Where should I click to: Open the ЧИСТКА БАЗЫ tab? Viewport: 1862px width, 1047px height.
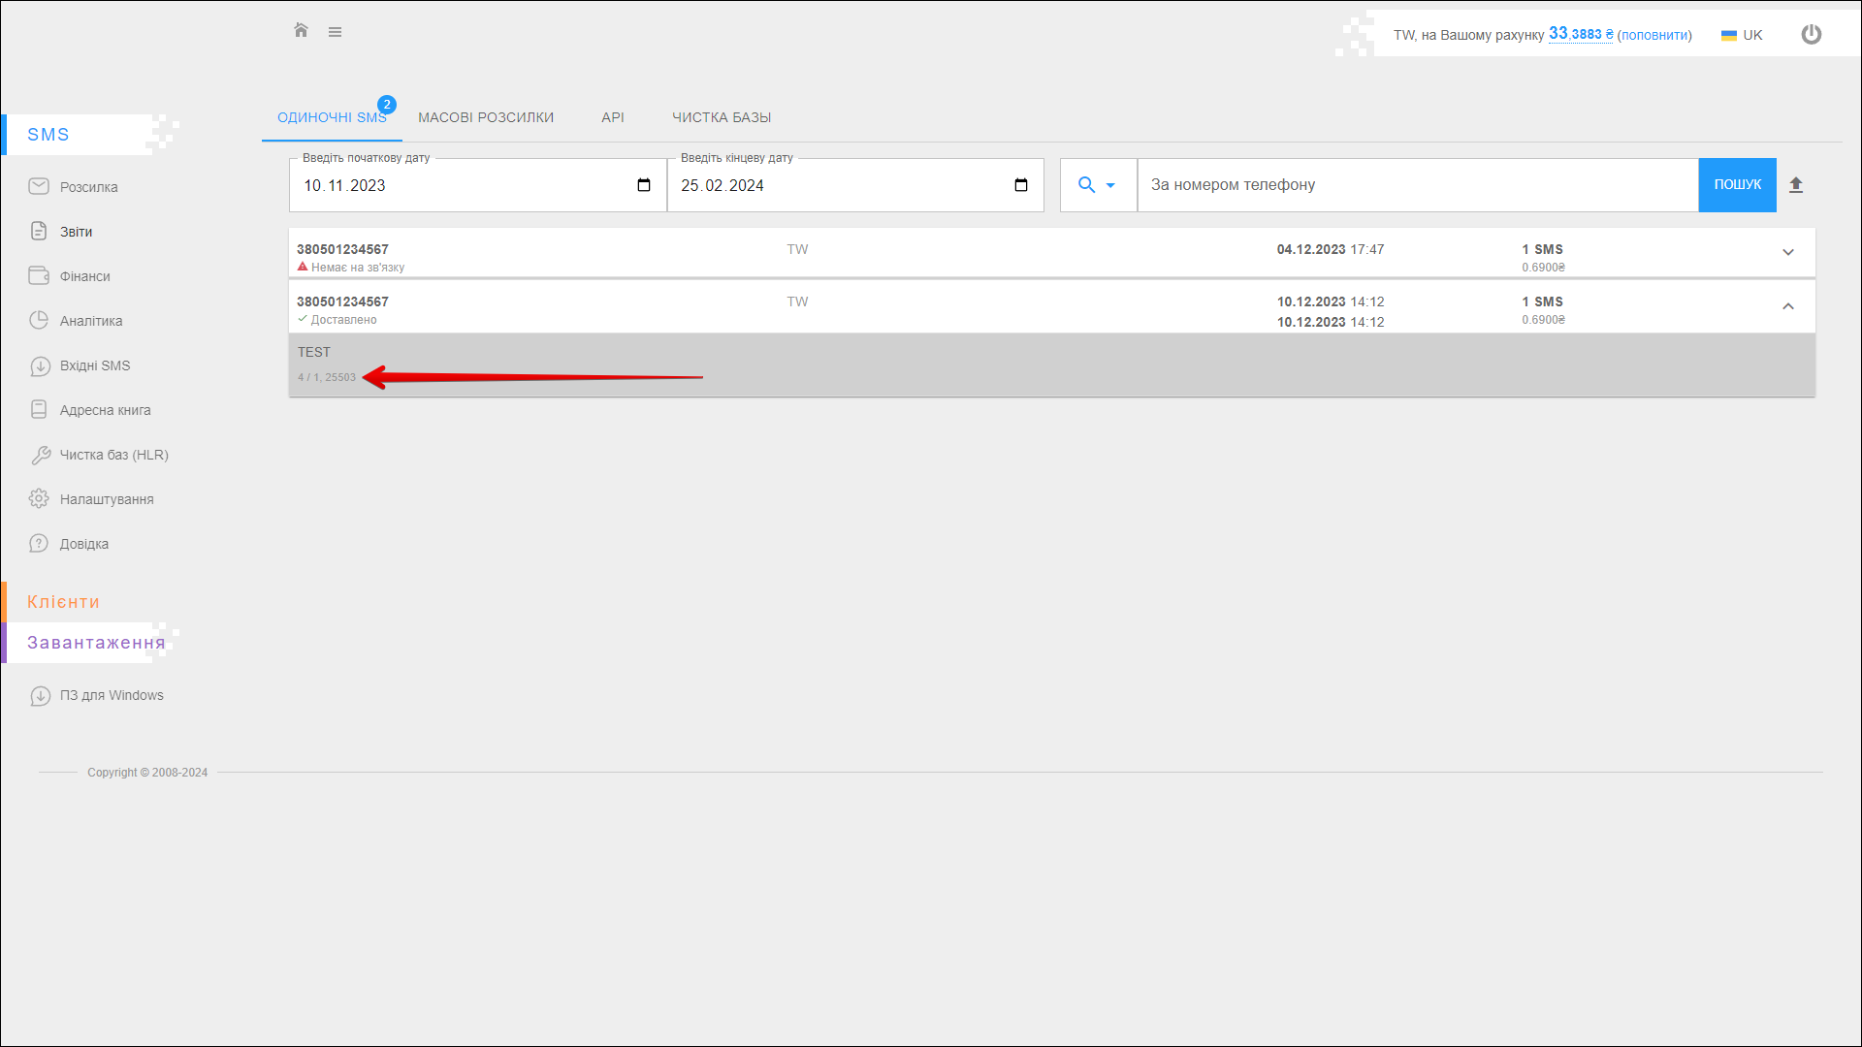pos(722,117)
